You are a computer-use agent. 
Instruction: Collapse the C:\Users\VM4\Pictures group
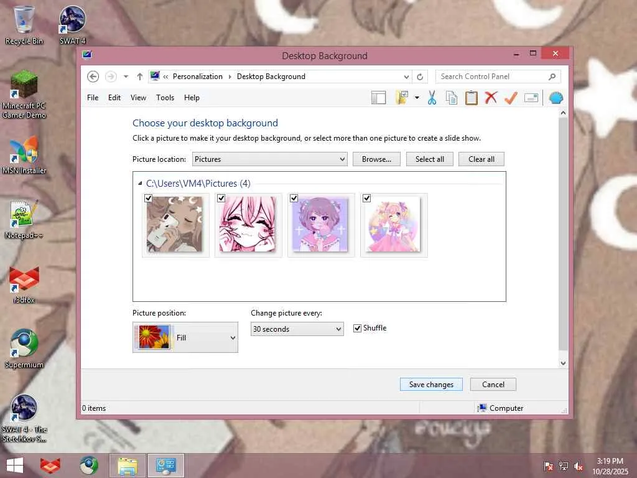point(140,184)
